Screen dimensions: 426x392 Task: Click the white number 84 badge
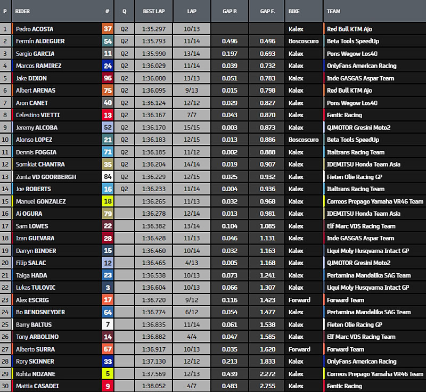coord(108,177)
